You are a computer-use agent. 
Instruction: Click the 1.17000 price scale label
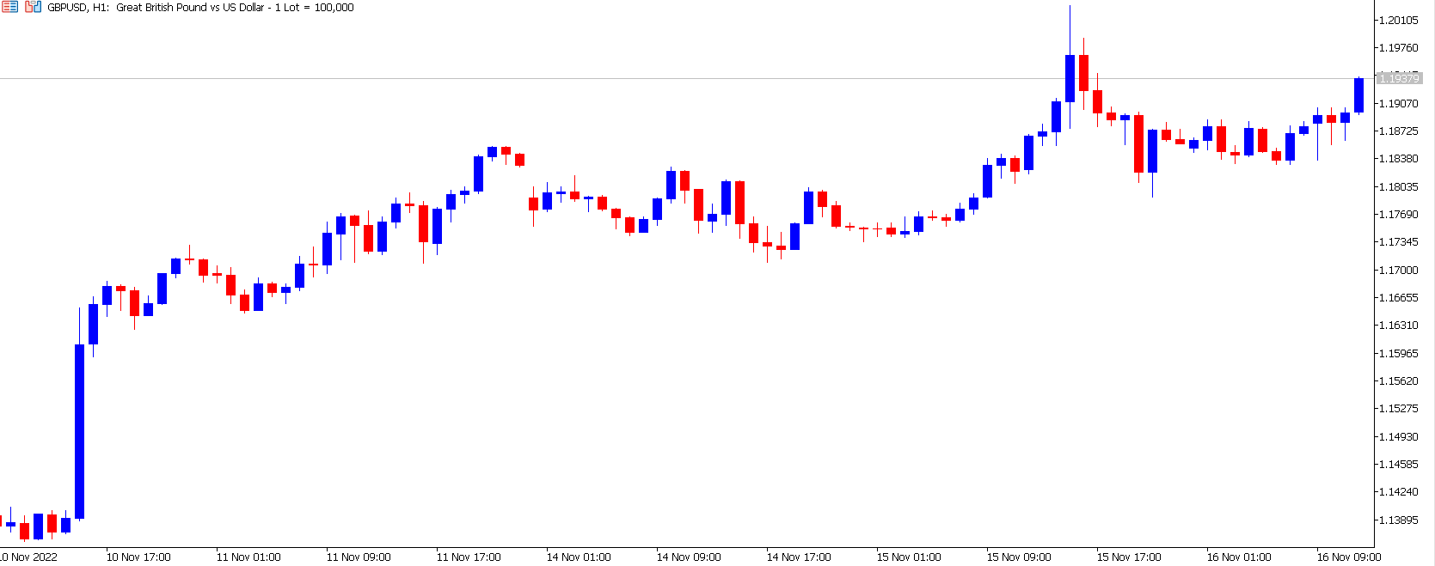pyautogui.click(x=1398, y=270)
